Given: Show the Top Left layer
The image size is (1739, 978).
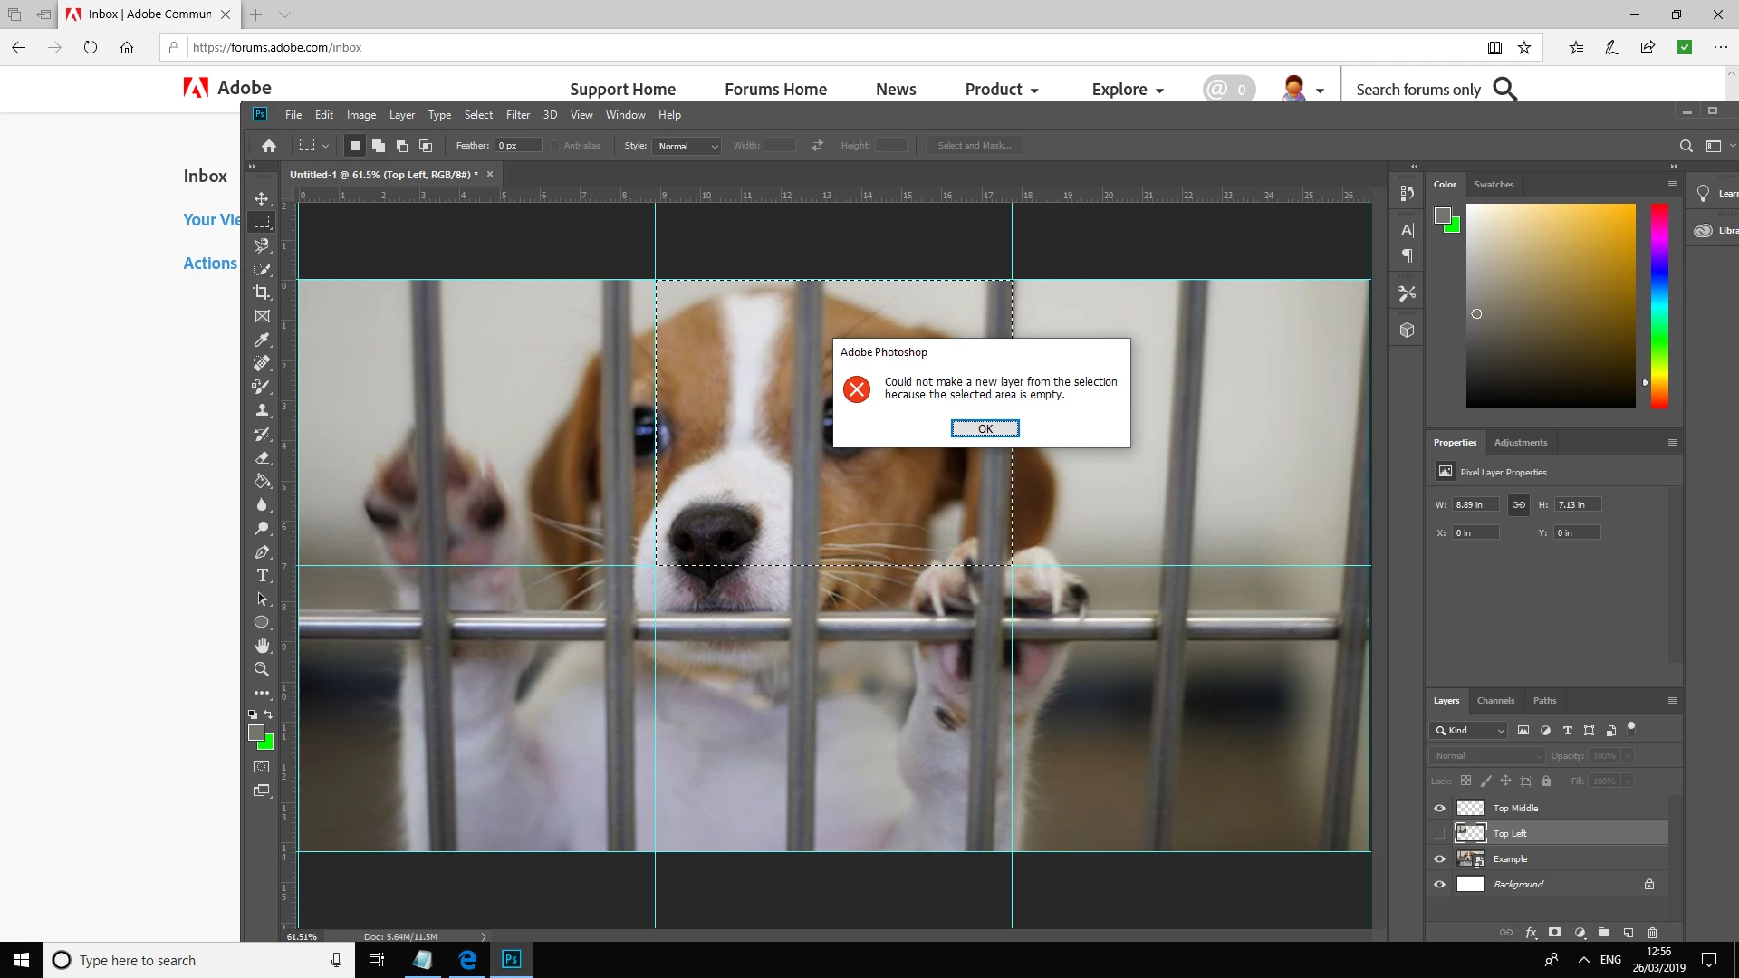Looking at the screenshot, I should pyautogui.click(x=1439, y=833).
